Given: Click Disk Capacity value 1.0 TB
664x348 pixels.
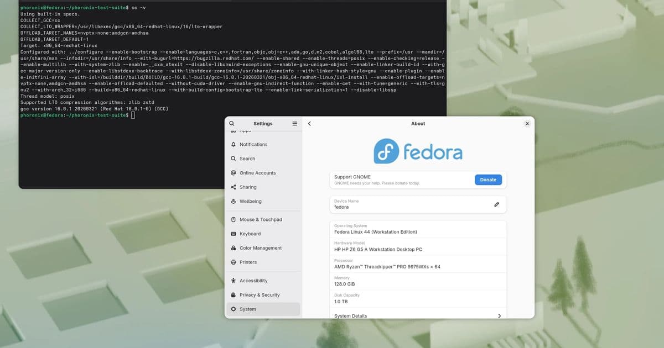Looking at the screenshot, I should pyautogui.click(x=341, y=302).
